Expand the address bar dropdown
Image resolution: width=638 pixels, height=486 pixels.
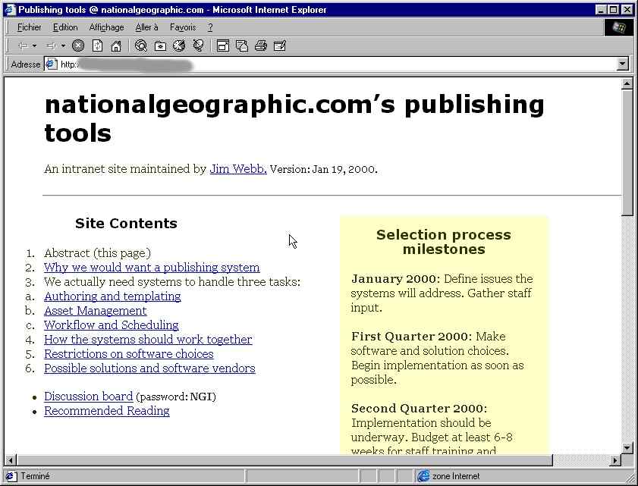pyautogui.click(x=623, y=64)
